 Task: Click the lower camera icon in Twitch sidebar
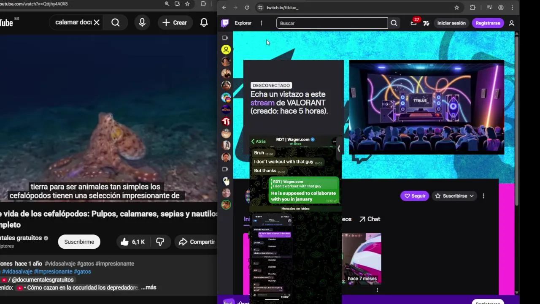point(225,169)
